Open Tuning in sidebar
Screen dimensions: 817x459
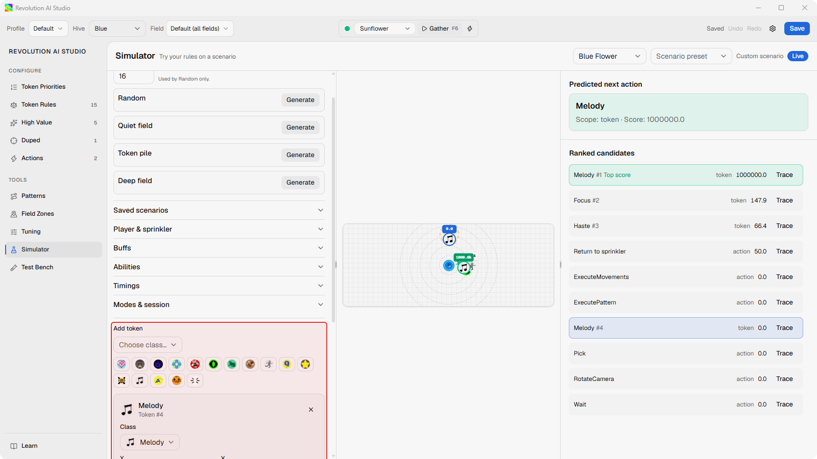pyautogui.click(x=54, y=232)
